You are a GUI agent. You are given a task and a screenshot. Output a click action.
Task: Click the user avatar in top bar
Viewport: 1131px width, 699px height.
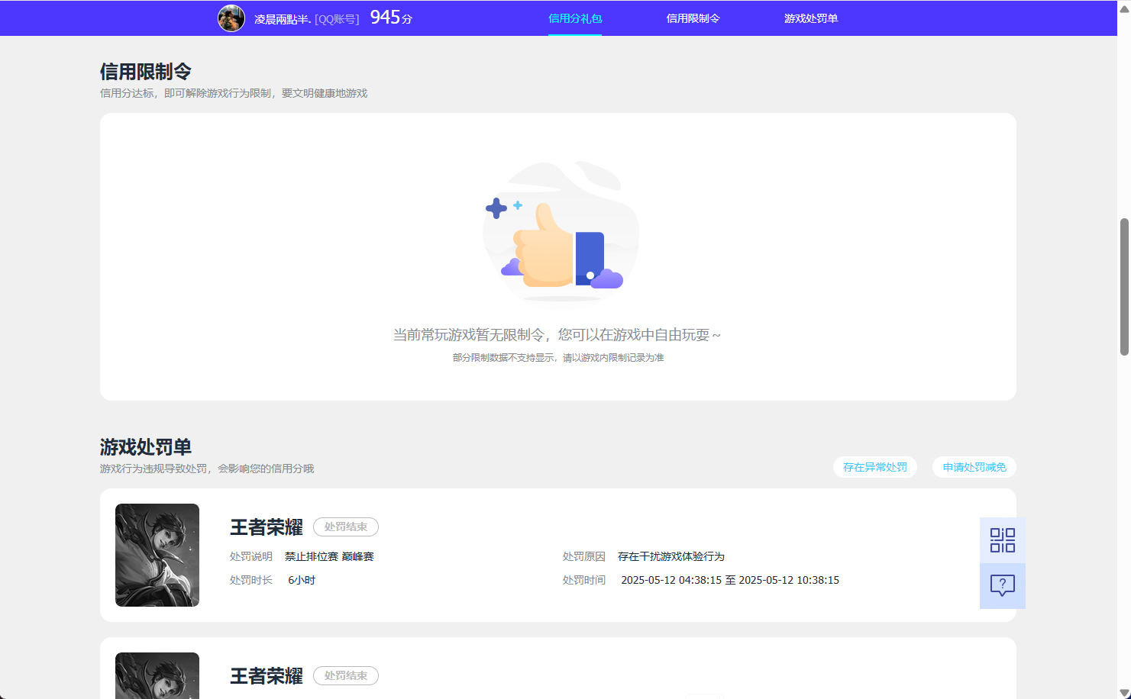(231, 18)
